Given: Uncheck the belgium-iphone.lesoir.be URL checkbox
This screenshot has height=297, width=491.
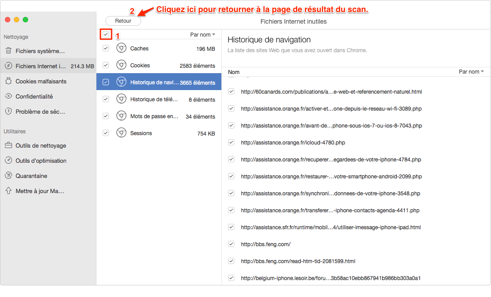Looking at the screenshot, I should tap(231, 277).
